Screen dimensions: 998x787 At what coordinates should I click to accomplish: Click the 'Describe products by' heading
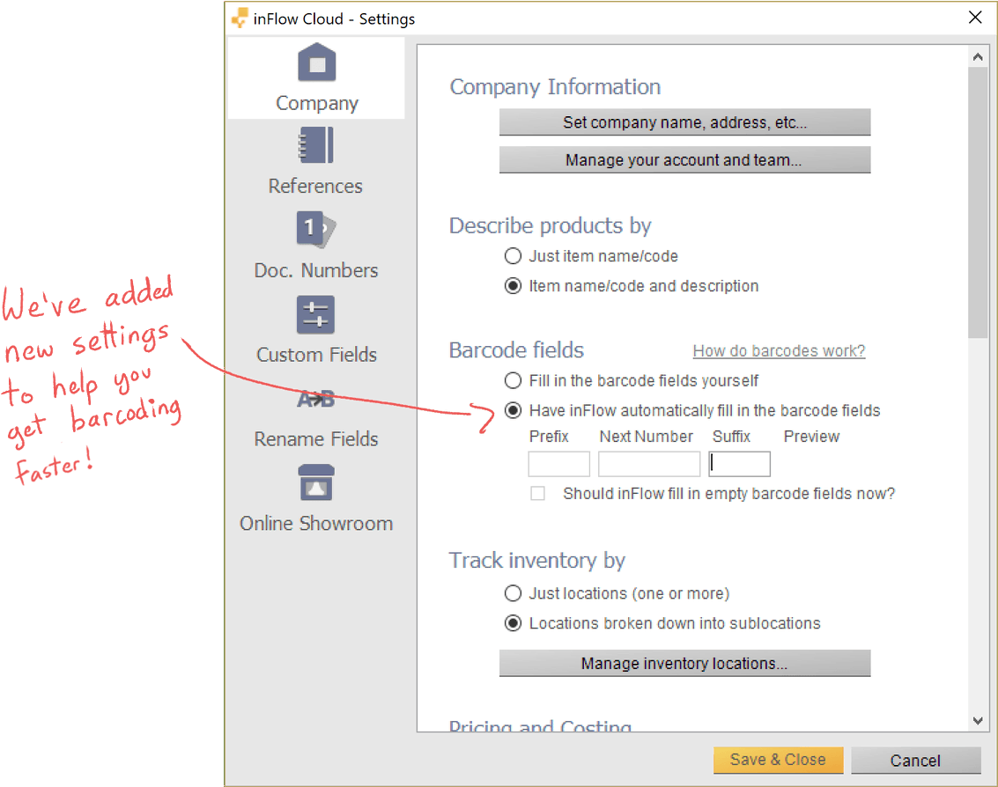(x=550, y=226)
